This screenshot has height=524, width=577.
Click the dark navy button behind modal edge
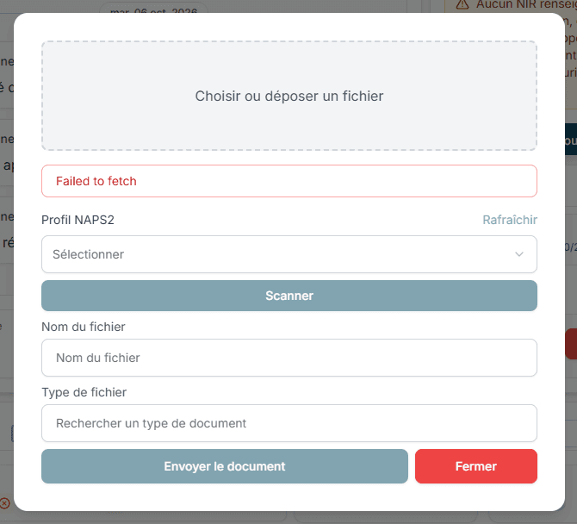tap(571, 140)
